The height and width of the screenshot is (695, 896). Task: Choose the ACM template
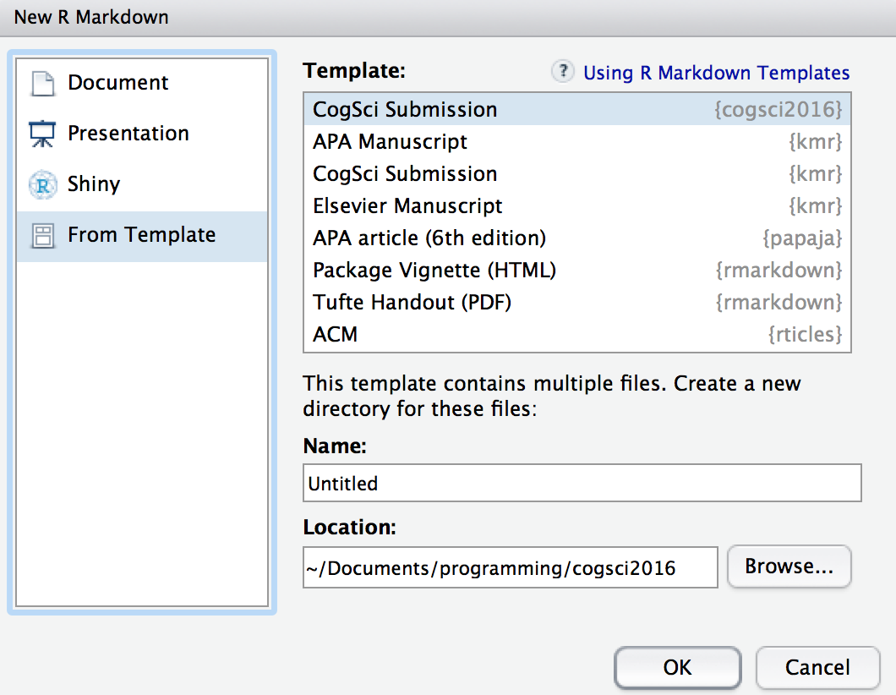coord(577,333)
